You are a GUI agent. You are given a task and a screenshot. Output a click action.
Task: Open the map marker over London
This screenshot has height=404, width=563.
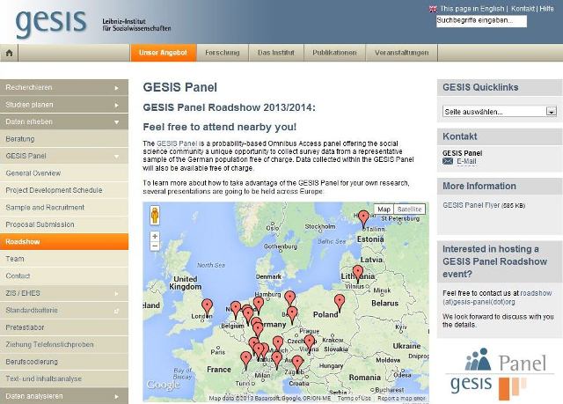point(207,307)
